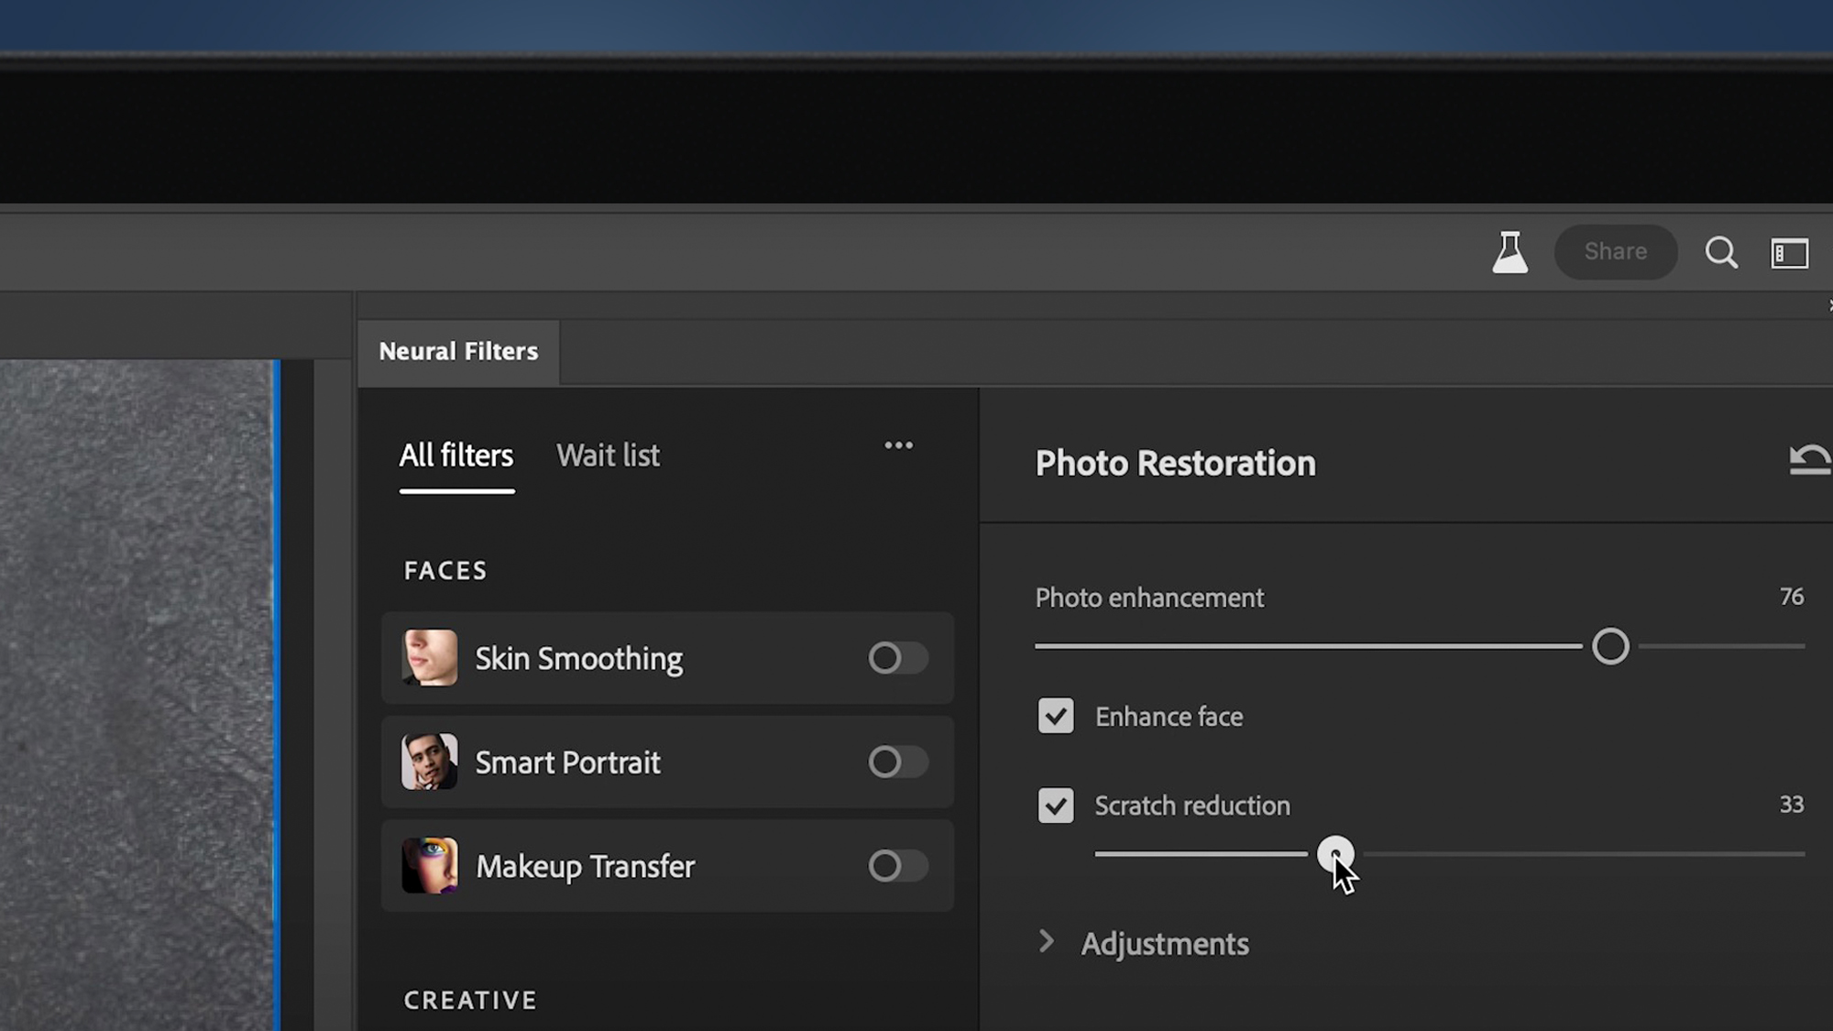1833x1031 pixels.
Task: Enable the Enhance face checkbox
Action: [x=1055, y=717]
